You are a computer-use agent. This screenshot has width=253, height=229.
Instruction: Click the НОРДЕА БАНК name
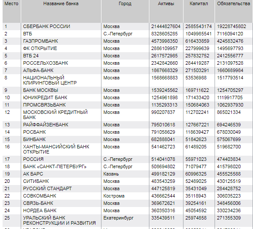40,210
